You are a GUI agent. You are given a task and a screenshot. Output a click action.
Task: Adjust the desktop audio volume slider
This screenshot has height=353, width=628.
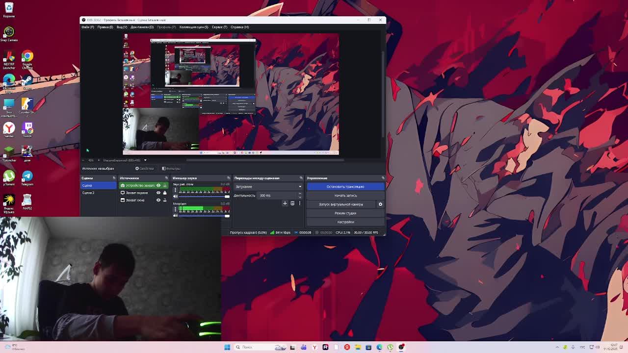204,197
